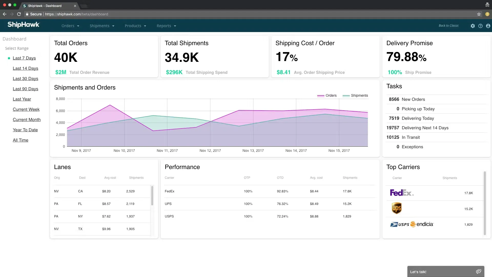
Task: Reload the page with the refresh icon
Action: pos(19,14)
